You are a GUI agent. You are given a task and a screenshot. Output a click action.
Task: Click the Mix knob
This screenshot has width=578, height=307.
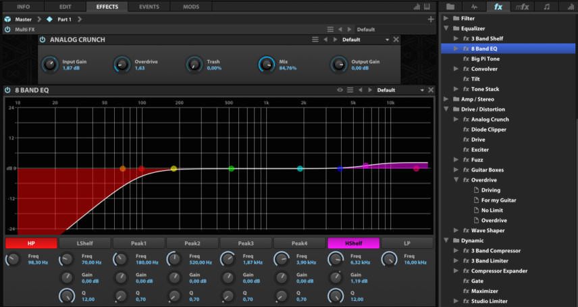click(267, 65)
